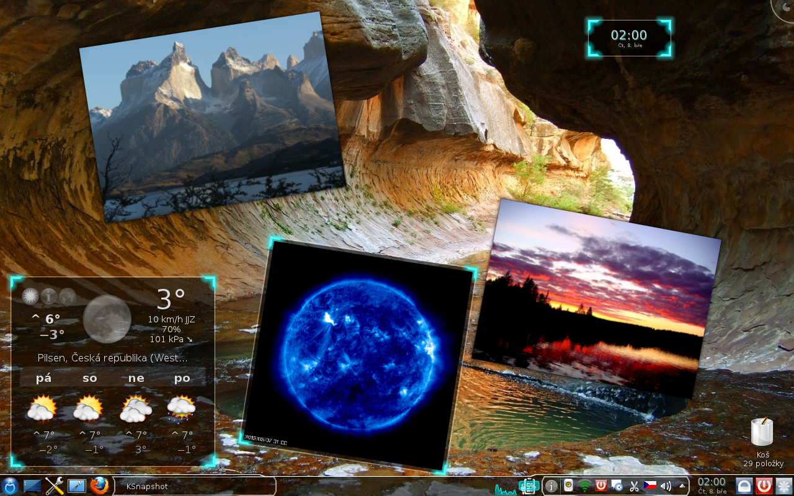Click the battery percentage indicator
The image size is (794, 496).
(530, 486)
